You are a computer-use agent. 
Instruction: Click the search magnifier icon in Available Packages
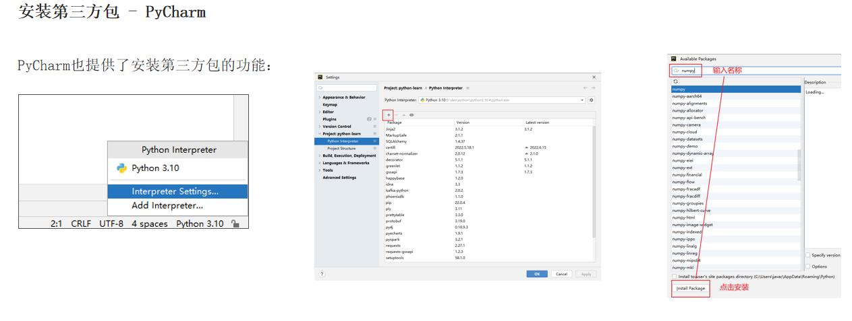[676, 70]
